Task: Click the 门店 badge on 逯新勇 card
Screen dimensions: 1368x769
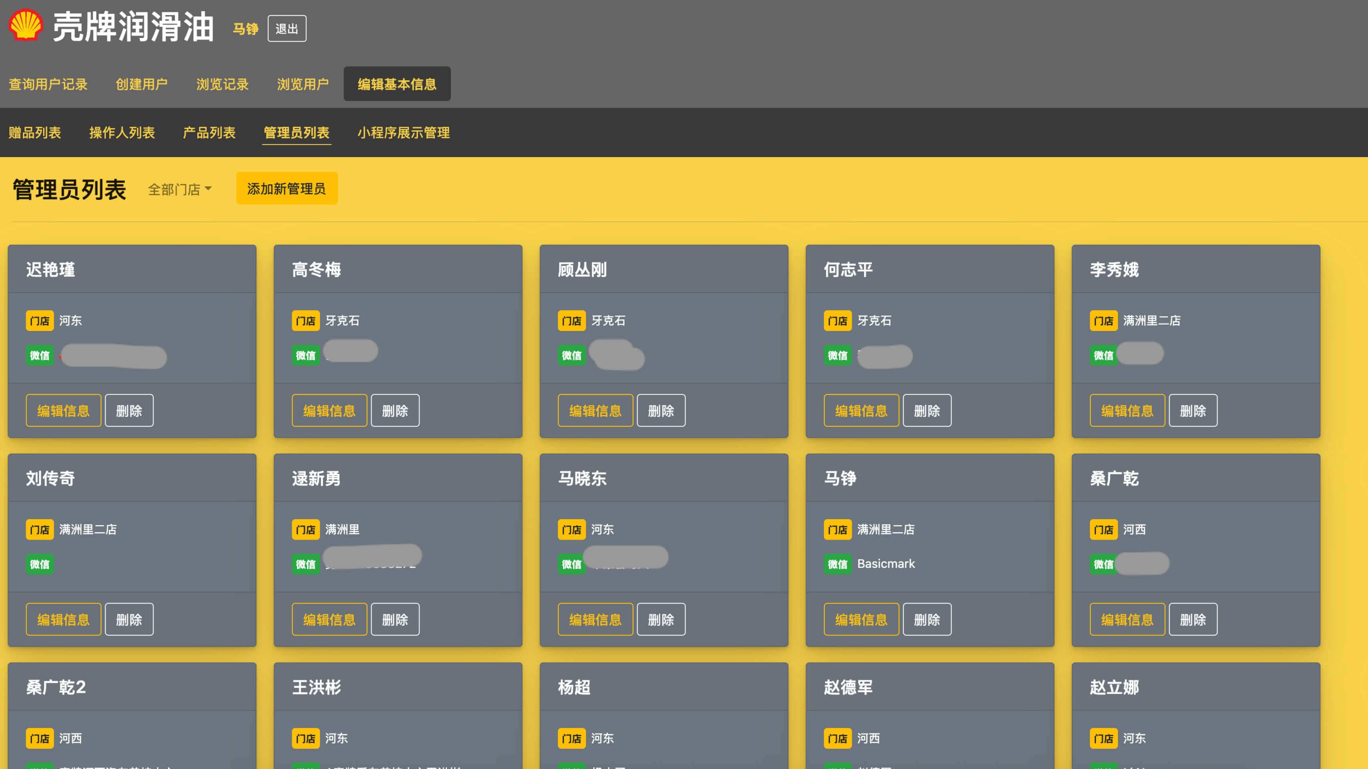Action: tap(305, 530)
